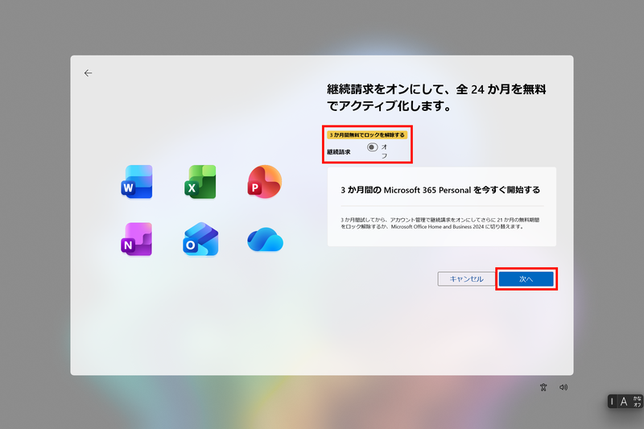Open the accessibility icon below the dialog
Image resolution: width=644 pixels, height=429 pixels.
543,387
